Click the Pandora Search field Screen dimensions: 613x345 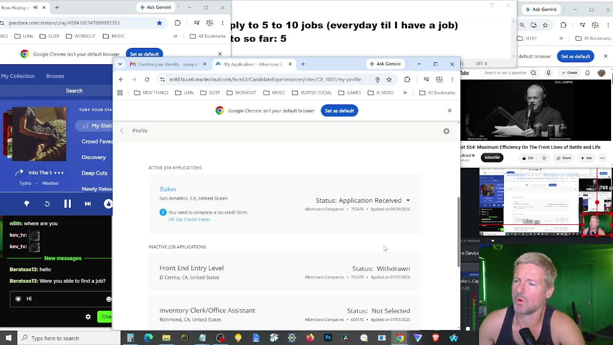(74, 91)
